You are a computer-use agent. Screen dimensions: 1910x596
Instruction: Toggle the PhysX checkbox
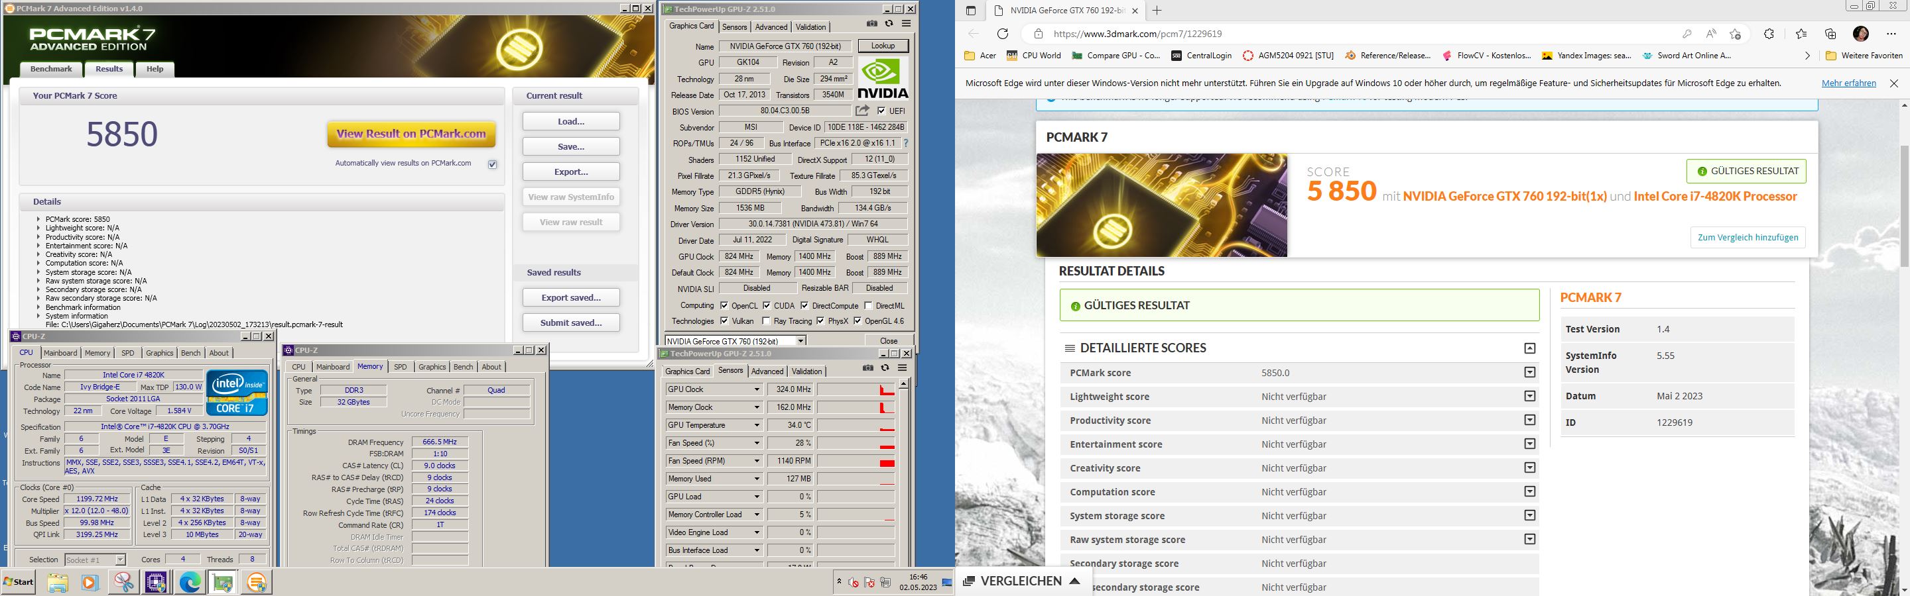click(x=820, y=321)
